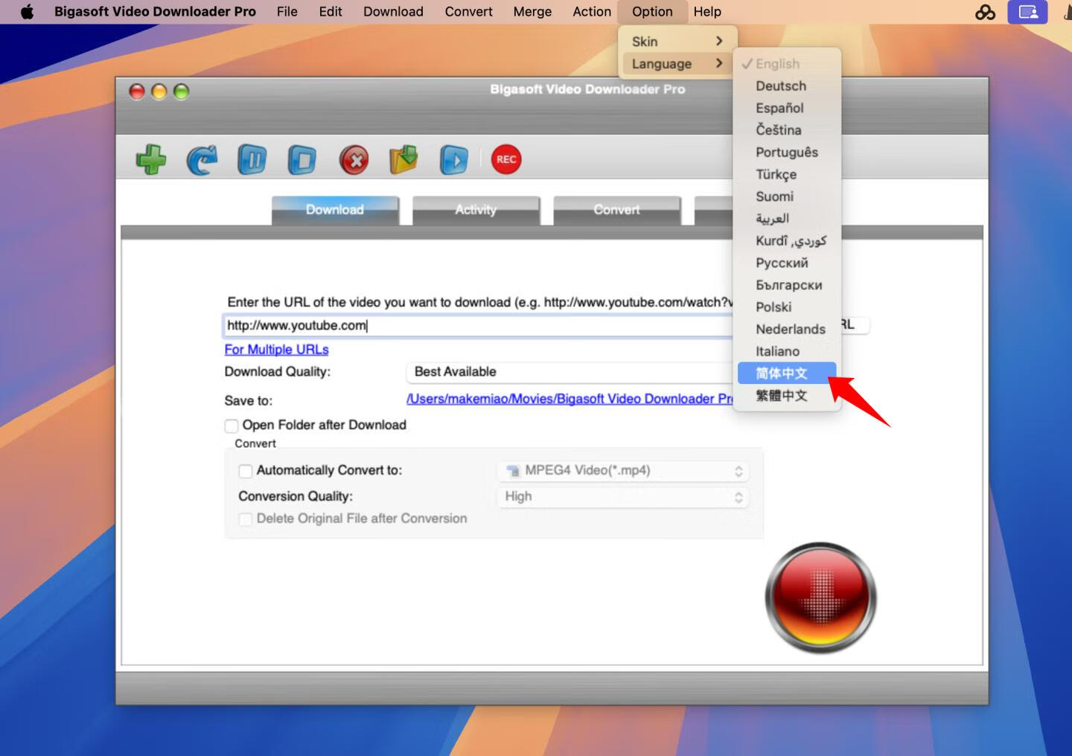
Task: Click the blue Resume arrow icon
Action: tap(202, 159)
